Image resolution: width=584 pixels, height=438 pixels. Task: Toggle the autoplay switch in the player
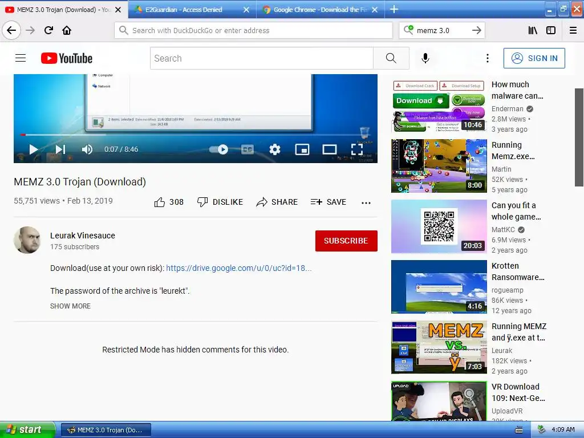click(x=218, y=149)
